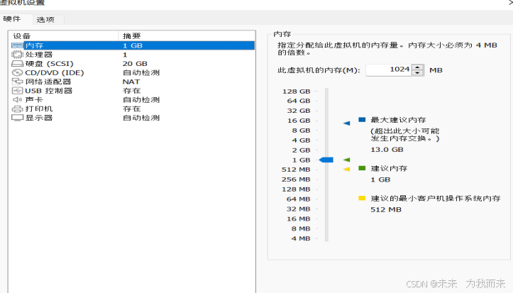Image resolution: width=513 pixels, height=293 pixels.
Task: Click the NAT summary of the network adapter
Action: (131, 82)
